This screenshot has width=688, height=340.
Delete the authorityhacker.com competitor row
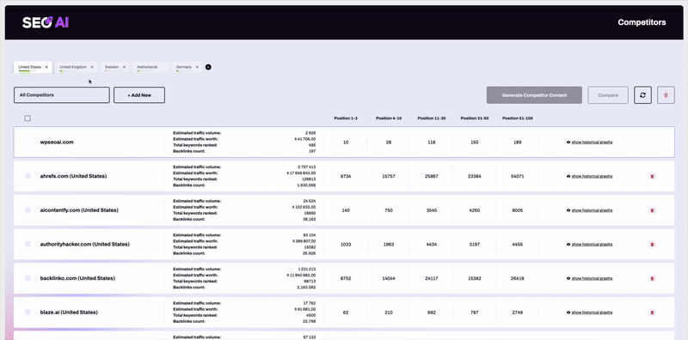coord(652,245)
